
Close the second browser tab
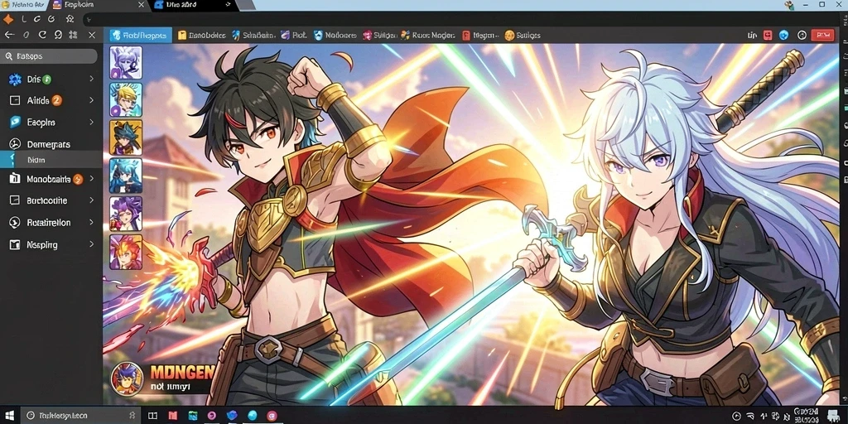141,5
